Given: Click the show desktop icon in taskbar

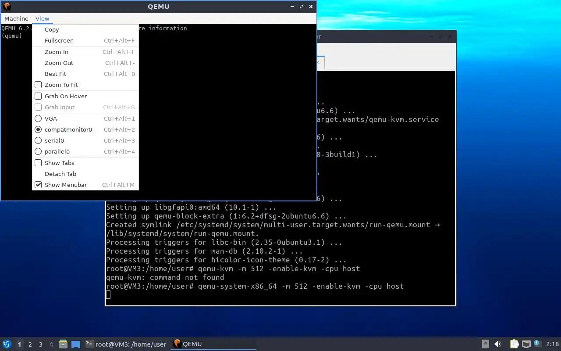Looking at the screenshot, I should click(76, 344).
